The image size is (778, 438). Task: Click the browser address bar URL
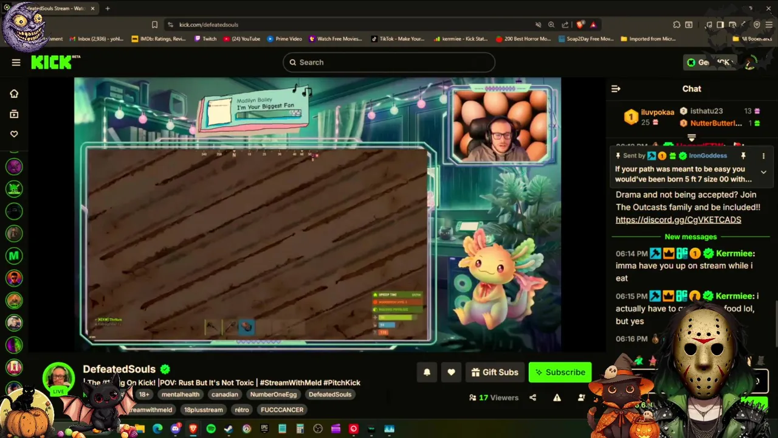(208, 25)
